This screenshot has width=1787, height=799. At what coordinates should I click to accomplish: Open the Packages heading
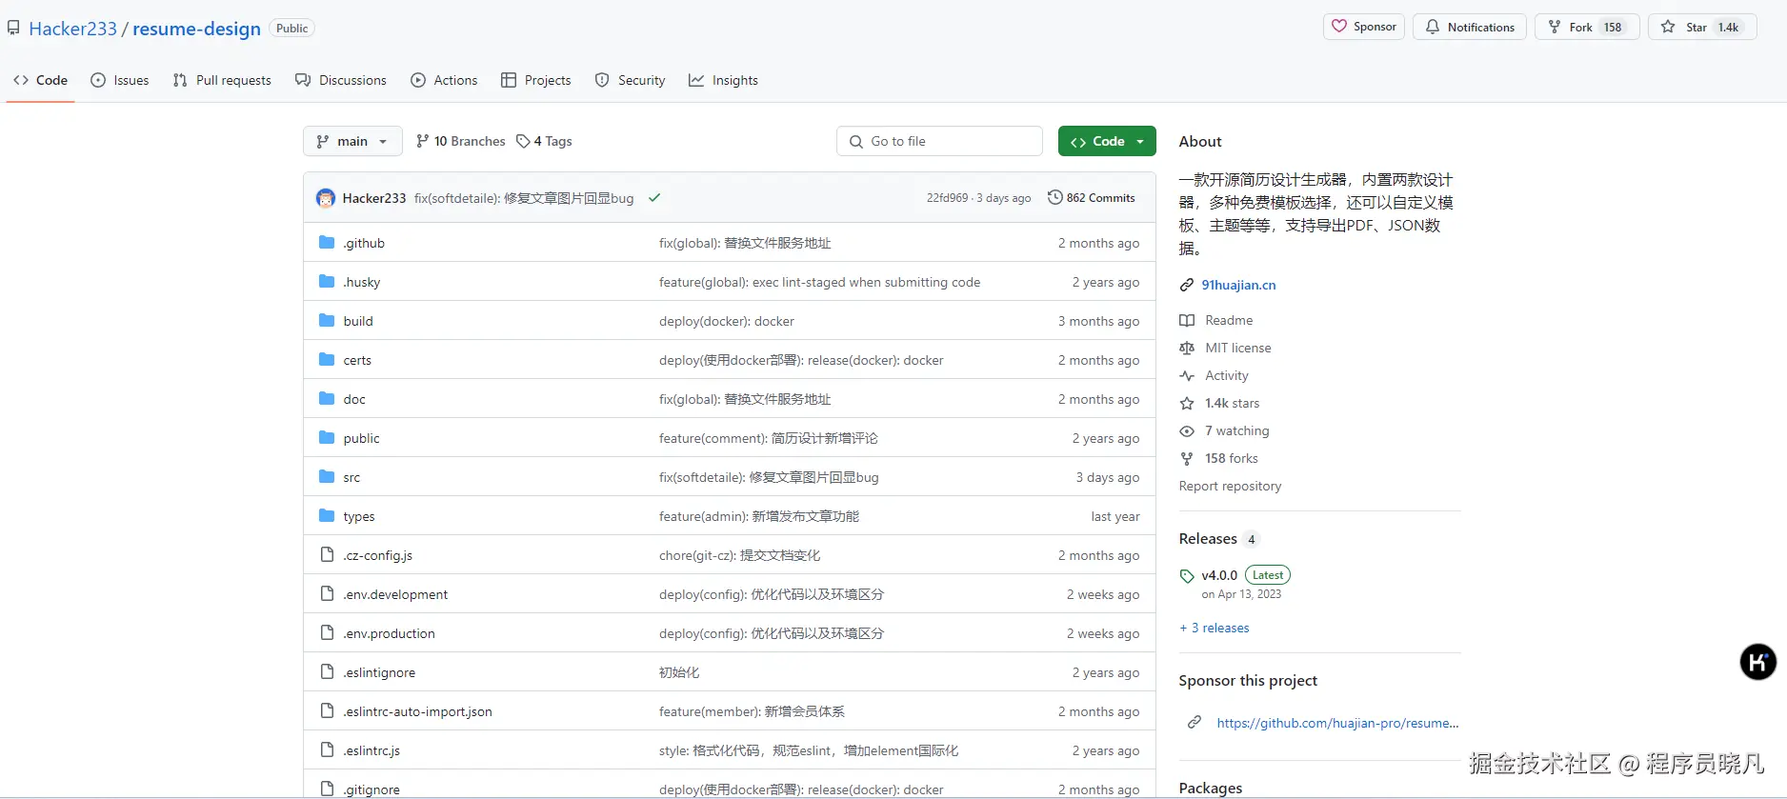[x=1211, y=788]
